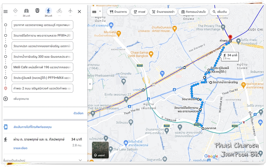This screenshot has width=268, height=167.
Task: Open the เพิ่มเติม search chip
Action: pos(220,12)
